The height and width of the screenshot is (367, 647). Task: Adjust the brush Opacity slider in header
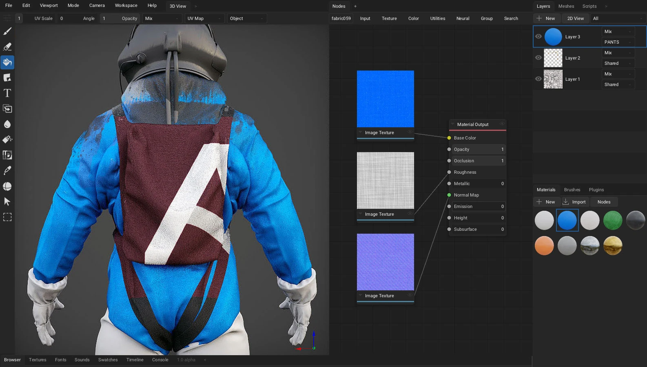pyautogui.click(x=120, y=18)
